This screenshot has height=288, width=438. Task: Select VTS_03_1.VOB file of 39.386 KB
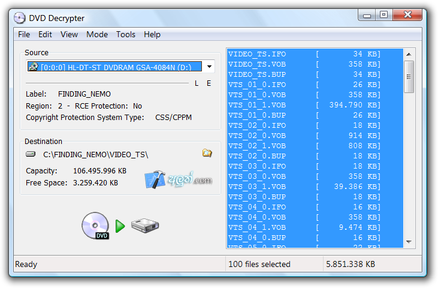pos(315,187)
